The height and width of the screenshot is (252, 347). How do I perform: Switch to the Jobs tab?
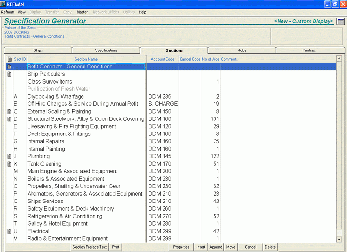242,50
